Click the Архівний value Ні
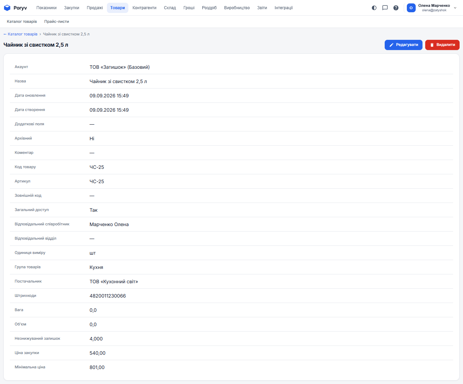Viewport: 463px width, 384px height. coord(92,139)
